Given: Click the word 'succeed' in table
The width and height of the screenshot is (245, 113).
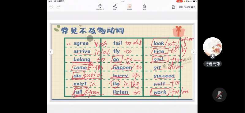Looking at the screenshot, I should pyautogui.click(x=164, y=76).
